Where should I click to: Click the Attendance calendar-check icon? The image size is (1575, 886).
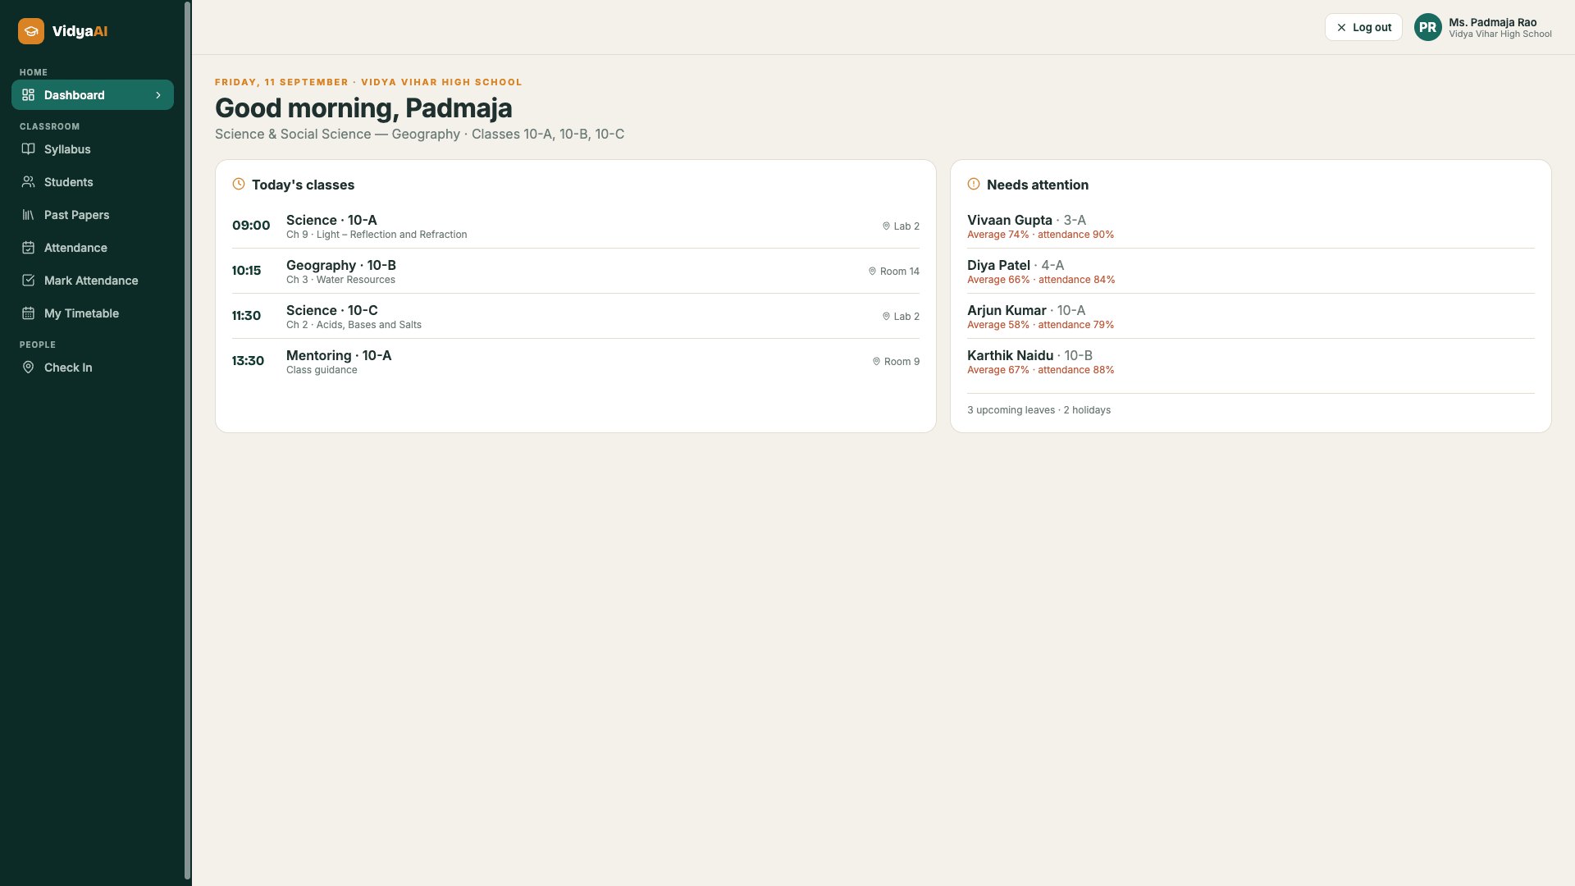click(28, 248)
